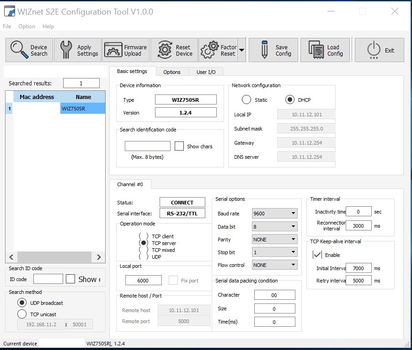
Task: Toggle the Fix port checkbox
Action: click(173, 280)
